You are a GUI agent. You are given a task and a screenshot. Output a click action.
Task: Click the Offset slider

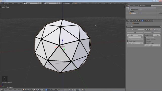coord(152,35)
